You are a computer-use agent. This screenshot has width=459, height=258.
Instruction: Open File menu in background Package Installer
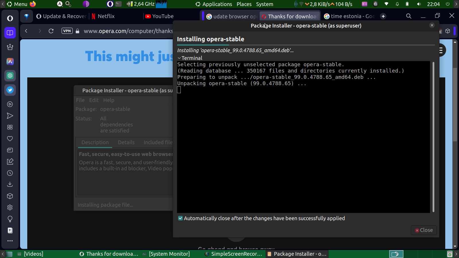point(80,100)
